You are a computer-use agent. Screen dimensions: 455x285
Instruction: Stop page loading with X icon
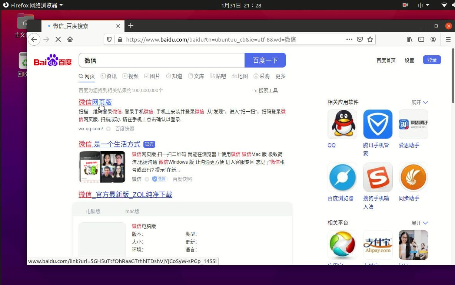[x=58, y=39]
